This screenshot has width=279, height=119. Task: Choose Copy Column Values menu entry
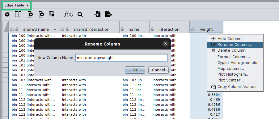[x=235, y=87]
